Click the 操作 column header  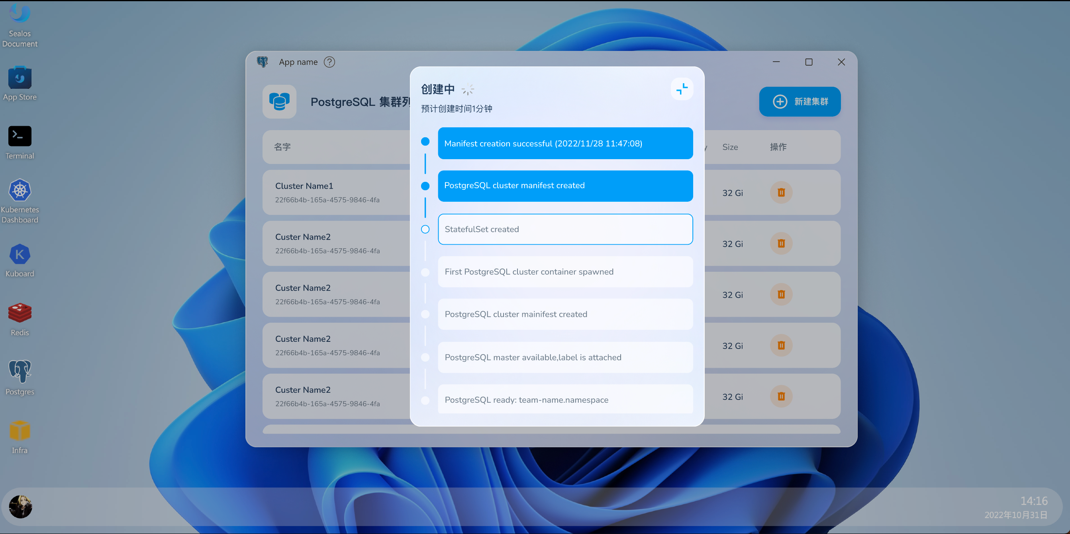point(778,147)
